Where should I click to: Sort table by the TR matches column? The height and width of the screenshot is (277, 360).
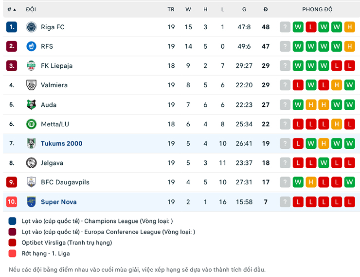click(171, 9)
